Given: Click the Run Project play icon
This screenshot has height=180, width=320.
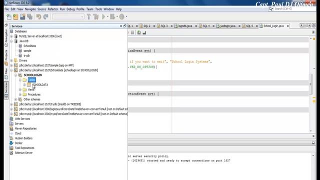Looking at the screenshot, I should click(103, 16).
